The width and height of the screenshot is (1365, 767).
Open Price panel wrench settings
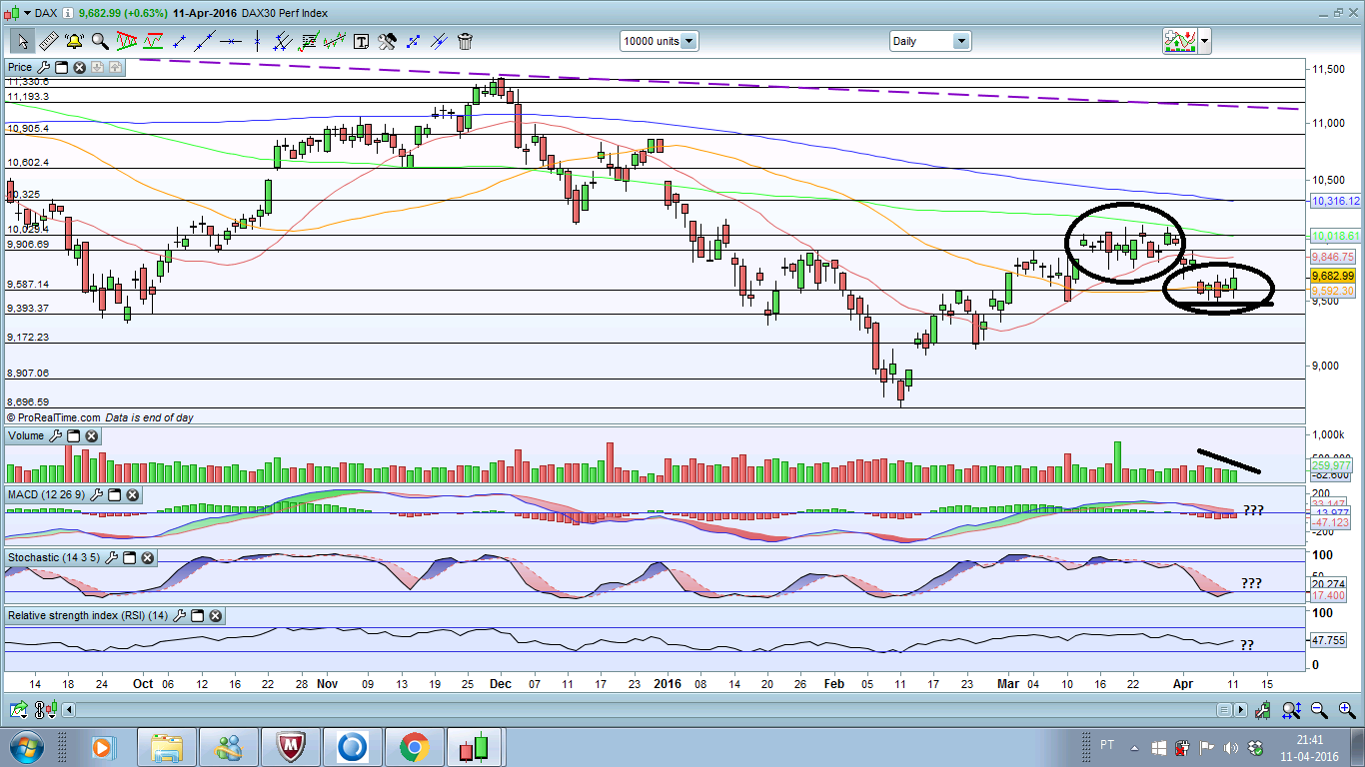point(43,67)
